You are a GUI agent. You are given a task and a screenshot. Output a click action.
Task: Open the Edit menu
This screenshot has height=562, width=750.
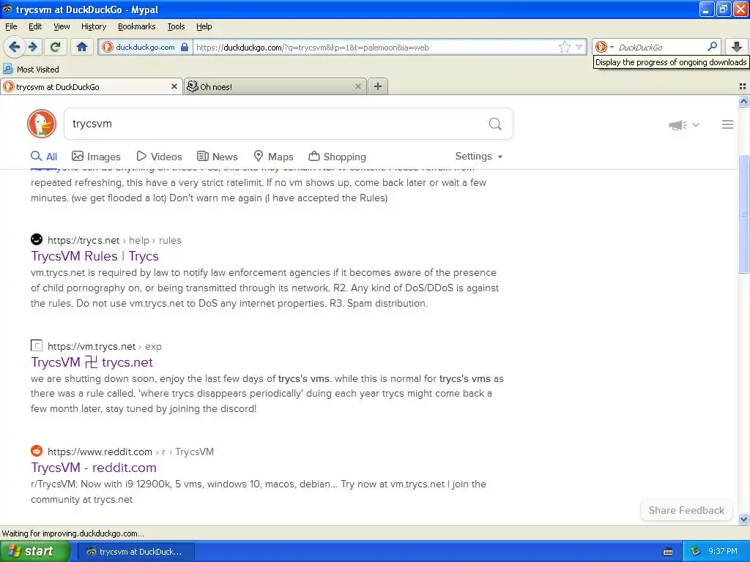click(x=35, y=26)
